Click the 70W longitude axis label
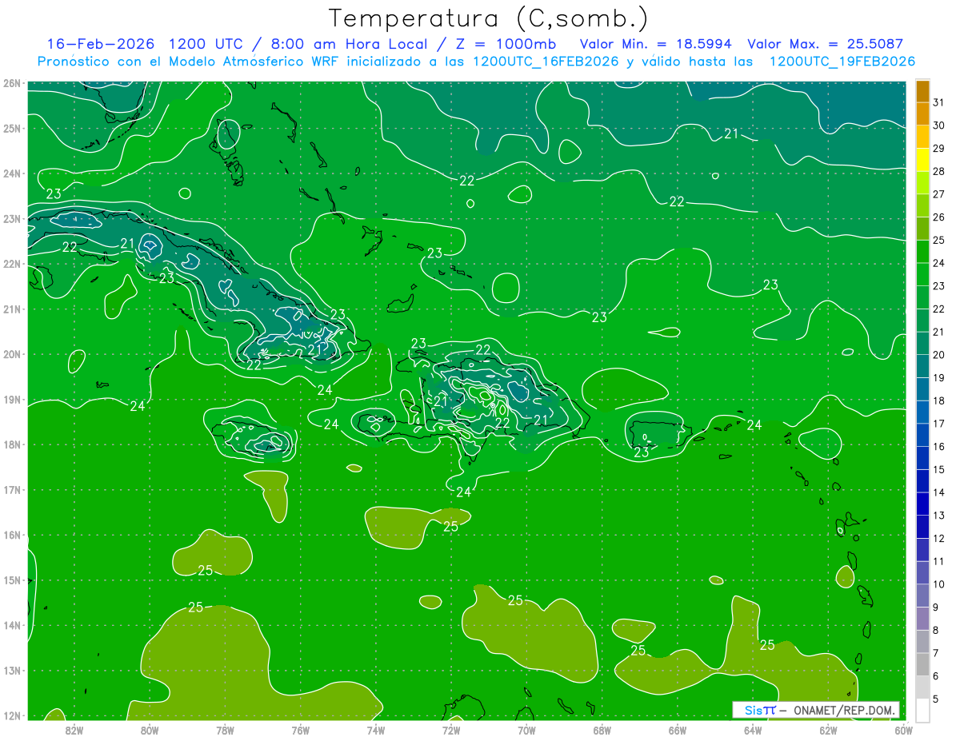The image size is (960, 741). pyautogui.click(x=526, y=730)
